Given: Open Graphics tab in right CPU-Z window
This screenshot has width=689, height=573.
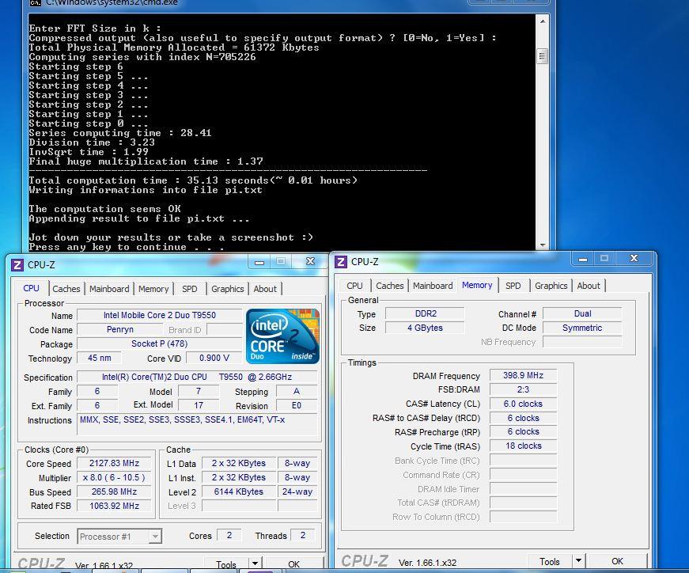Looking at the screenshot, I should [551, 286].
